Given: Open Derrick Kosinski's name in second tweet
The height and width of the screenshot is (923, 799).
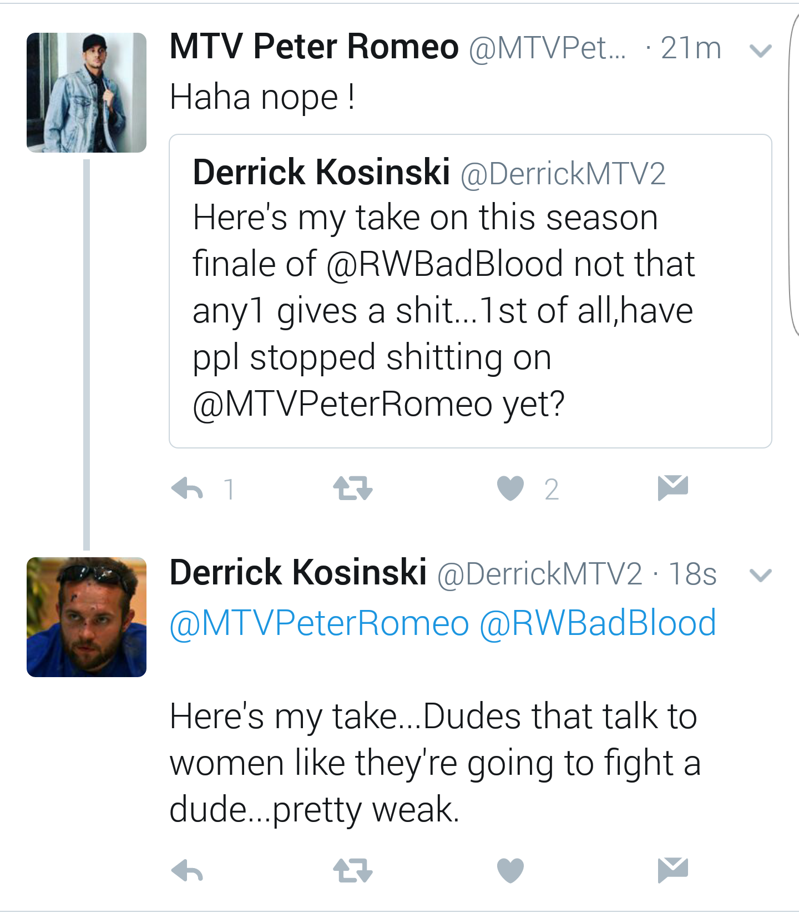Looking at the screenshot, I should 298,572.
